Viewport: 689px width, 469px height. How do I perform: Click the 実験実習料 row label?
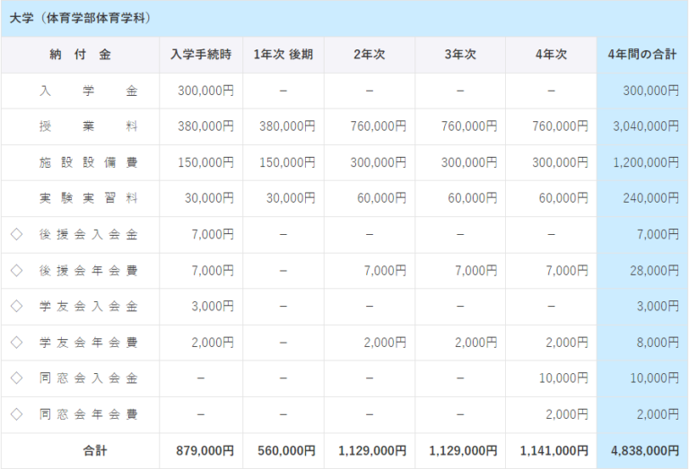(x=88, y=199)
